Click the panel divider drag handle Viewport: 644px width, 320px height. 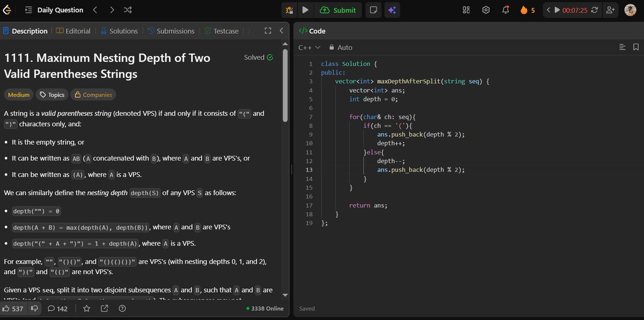pos(291,170)
